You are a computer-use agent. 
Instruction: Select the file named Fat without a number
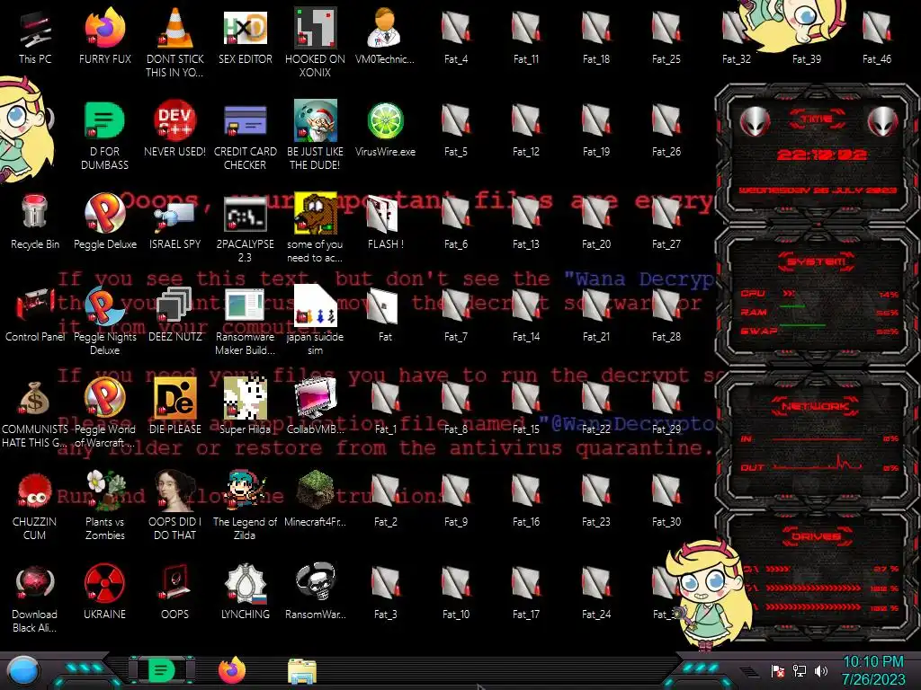click(x=385, y=314)
